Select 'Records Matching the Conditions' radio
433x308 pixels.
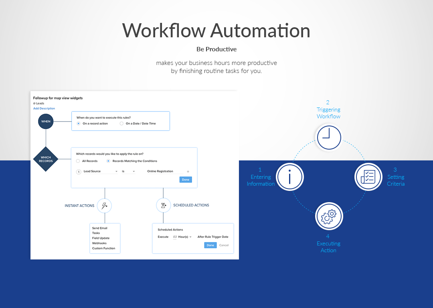pos(108,161)
